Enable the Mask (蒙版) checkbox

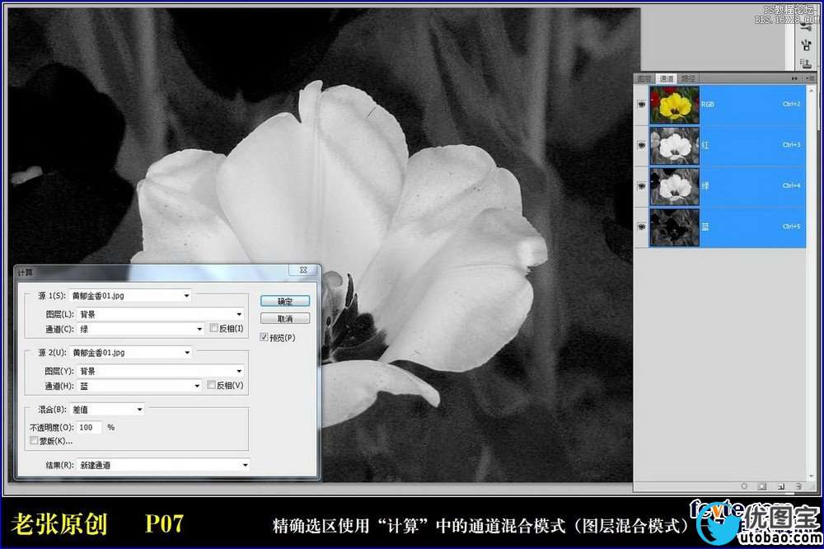click(x=34, y=441)
